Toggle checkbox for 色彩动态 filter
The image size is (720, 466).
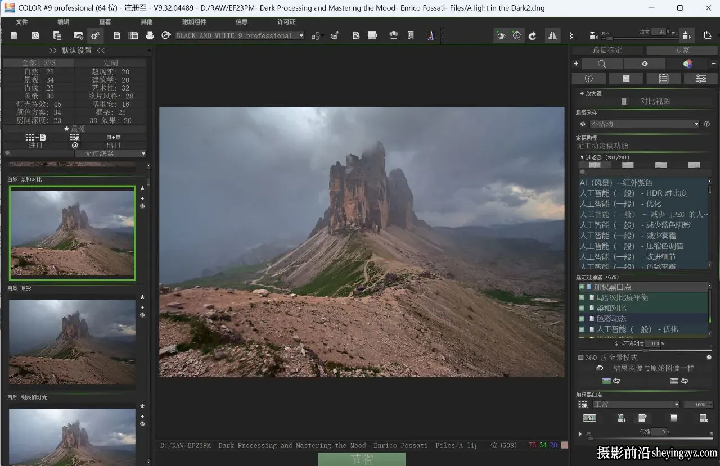tap(582, 318)
